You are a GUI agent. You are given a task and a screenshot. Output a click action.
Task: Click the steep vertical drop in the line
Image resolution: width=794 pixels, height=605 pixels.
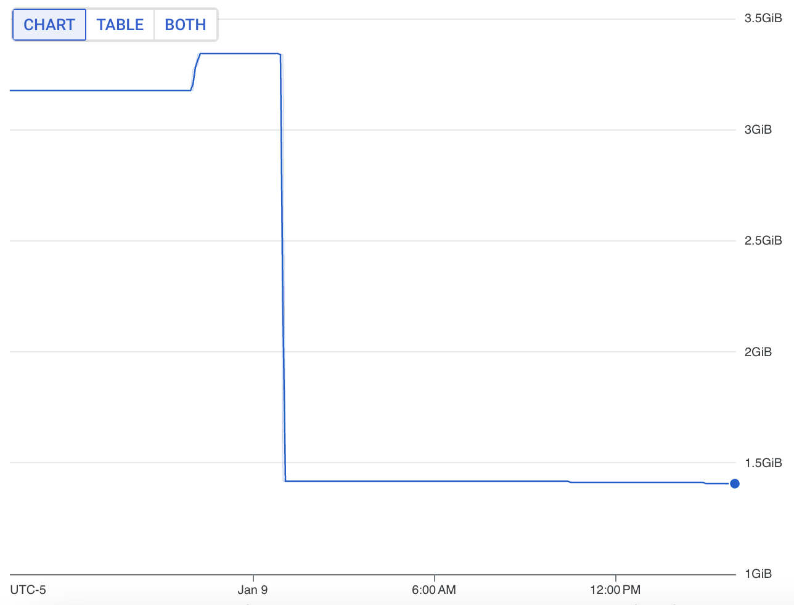pos(283,265)
